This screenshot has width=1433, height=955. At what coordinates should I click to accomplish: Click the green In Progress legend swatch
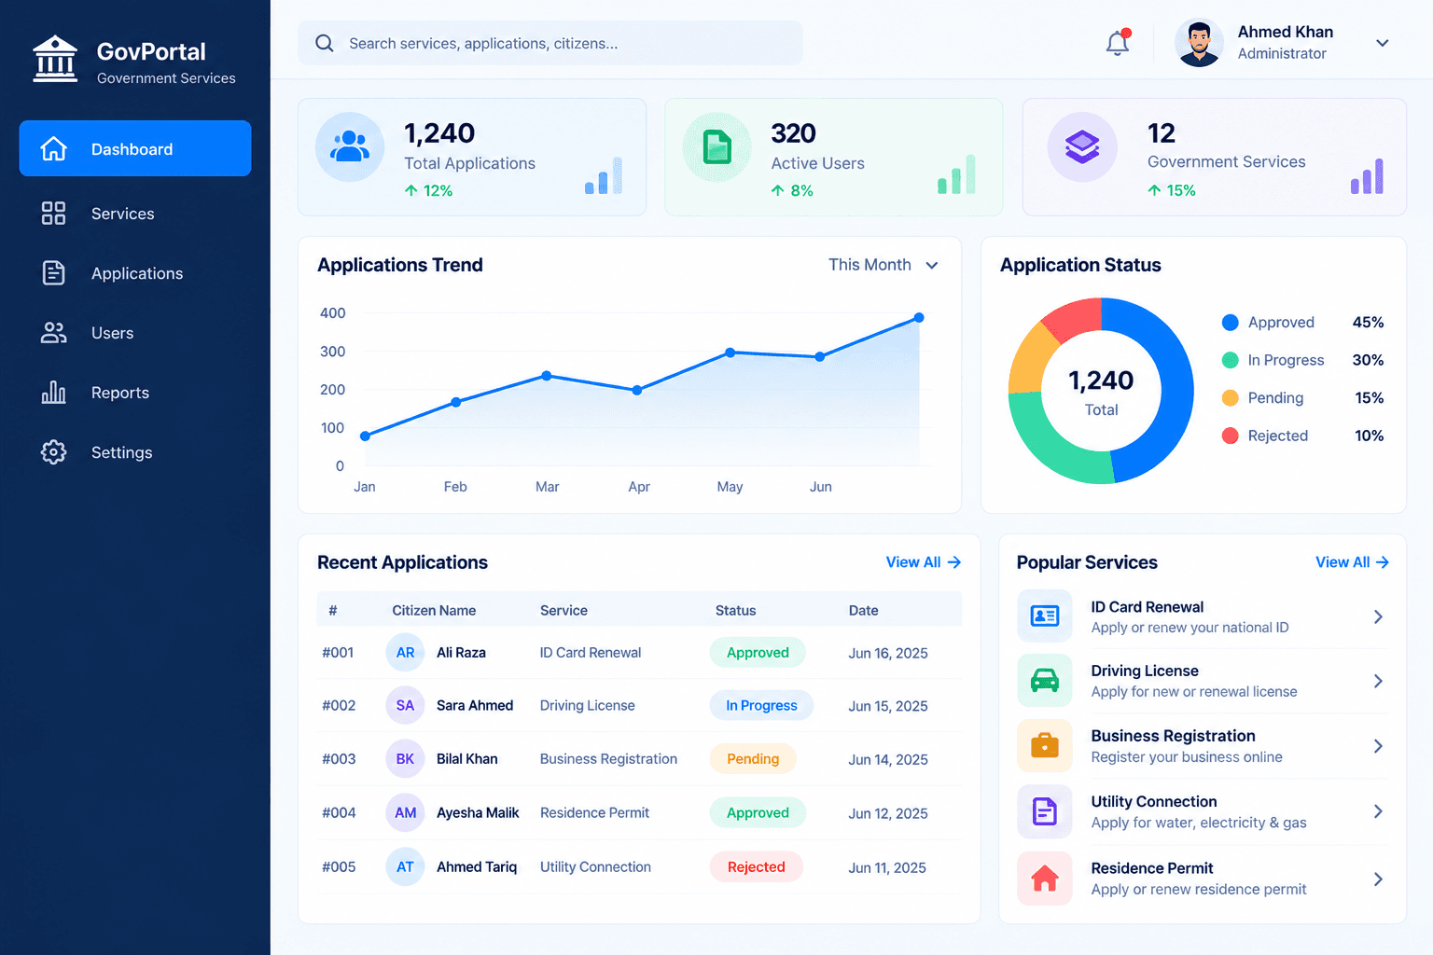click(1231, 360)
